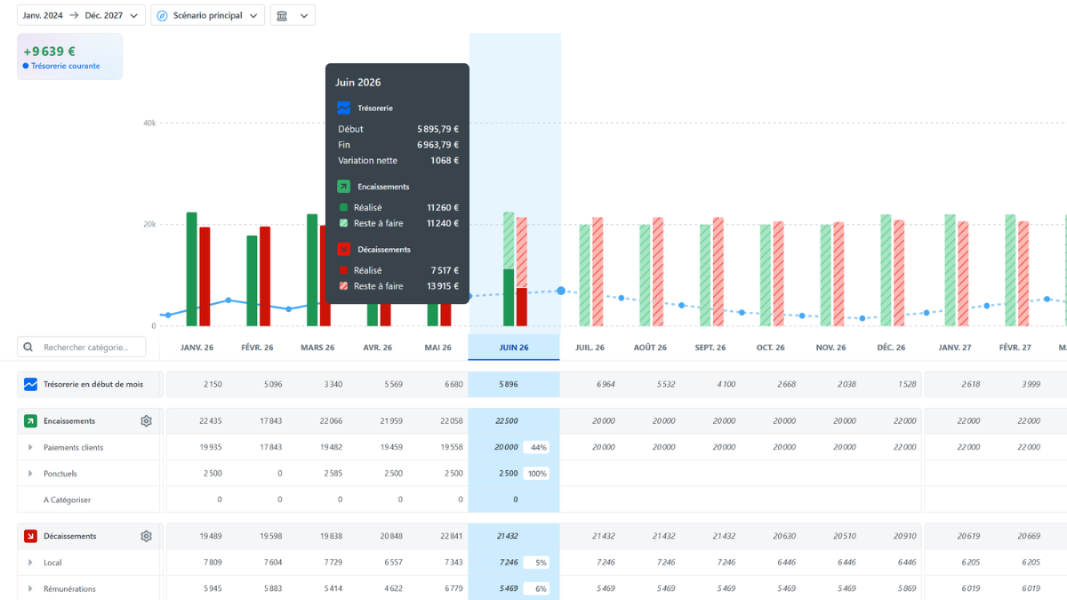The width and height of the screenshot is (1067, 600).
Task: Click the Trésorerie courante label
Action: pyautogui.click(x=65, y=66)
